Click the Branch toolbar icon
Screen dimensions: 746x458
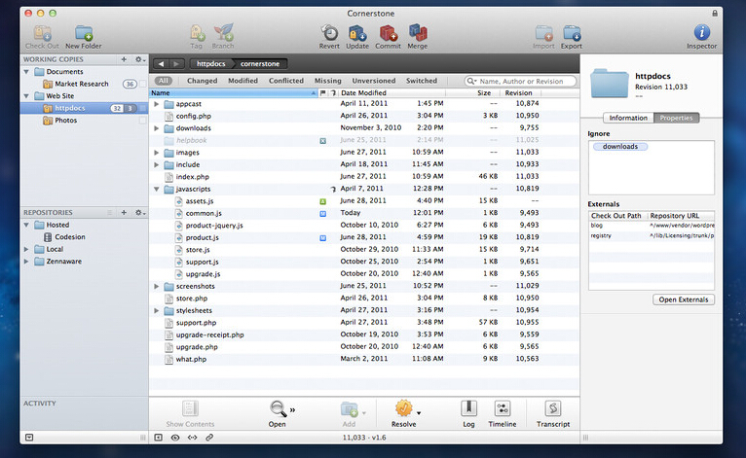pos(223,33)
